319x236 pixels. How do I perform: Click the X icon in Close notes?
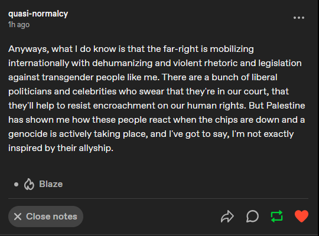[18, 217]
